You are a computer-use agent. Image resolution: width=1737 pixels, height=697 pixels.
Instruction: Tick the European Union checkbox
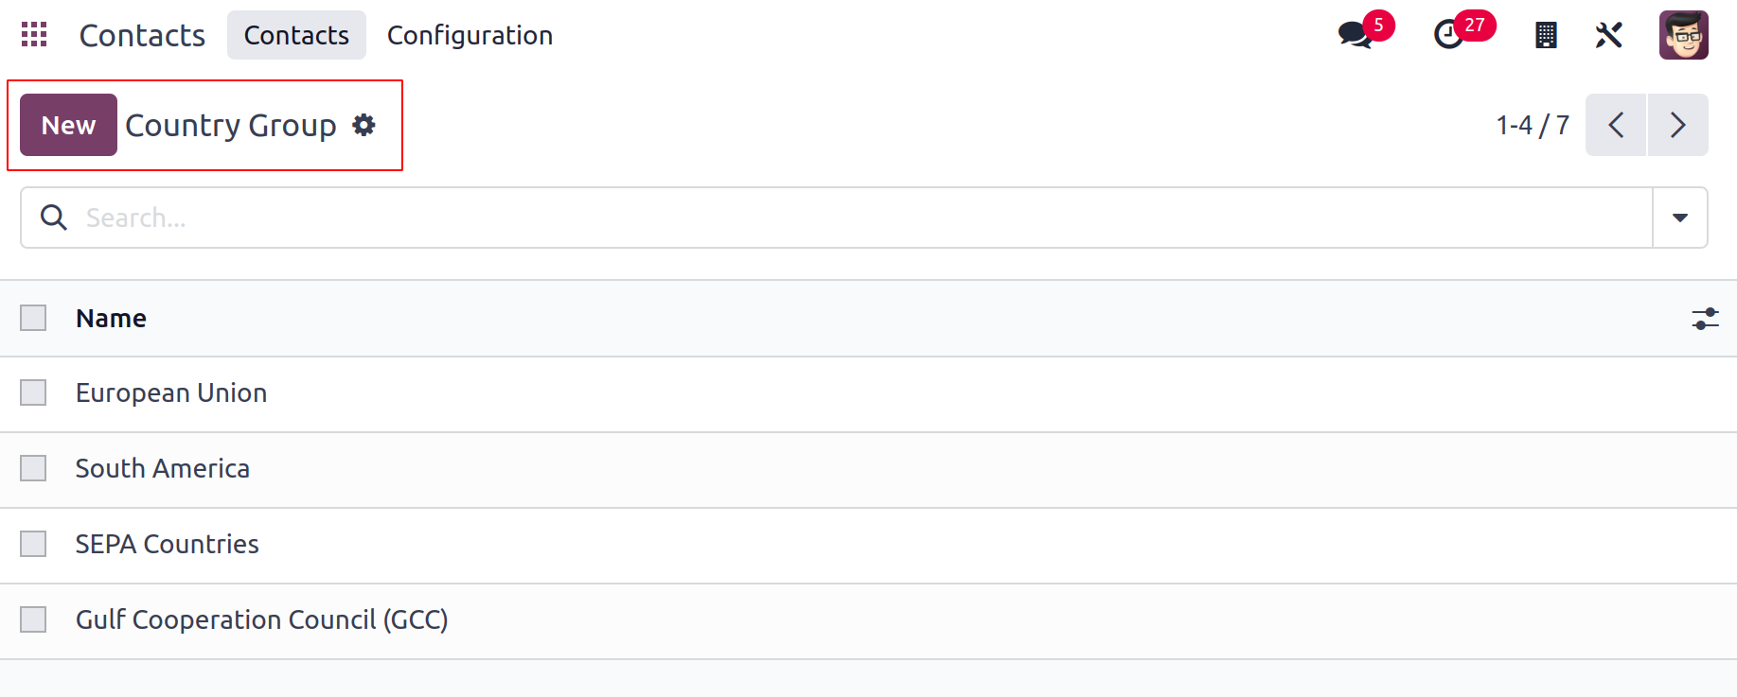(33, 392)
